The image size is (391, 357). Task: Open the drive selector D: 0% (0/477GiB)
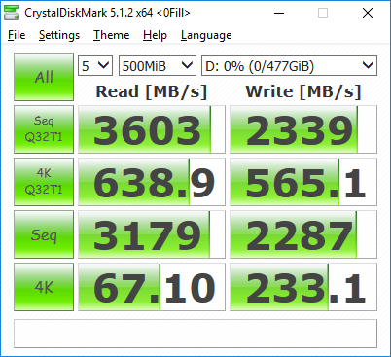(x=289, y=66)
